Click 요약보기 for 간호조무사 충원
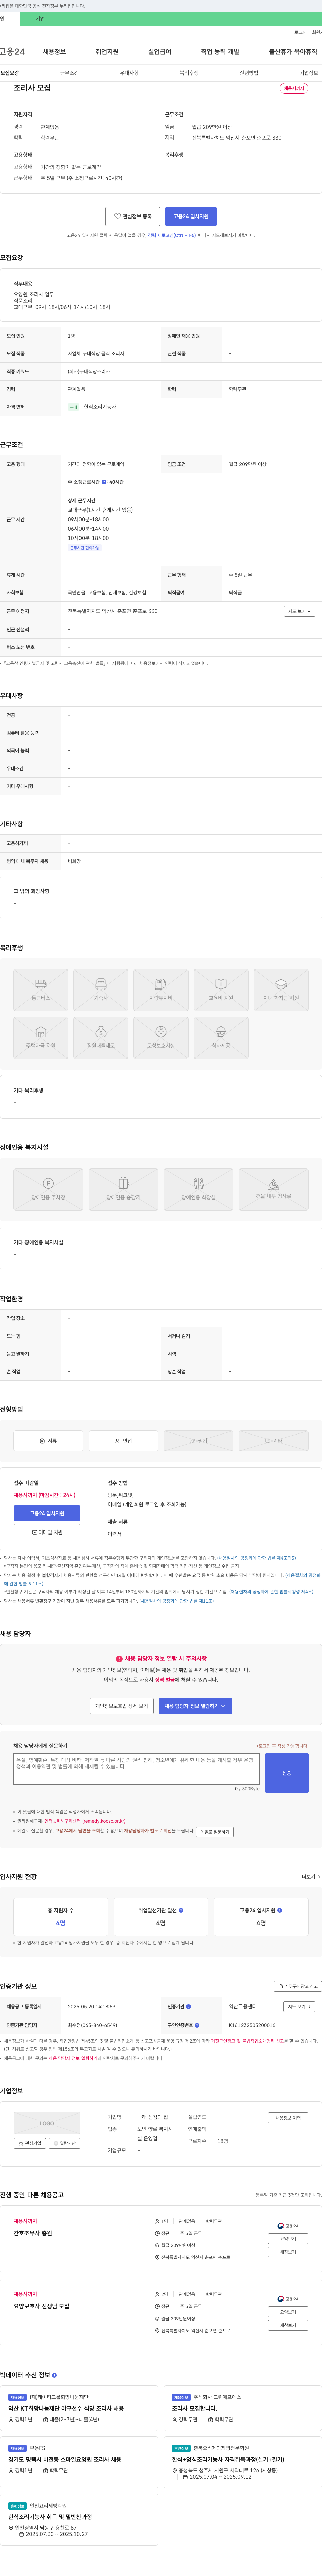 click(x=288, y=2239)
